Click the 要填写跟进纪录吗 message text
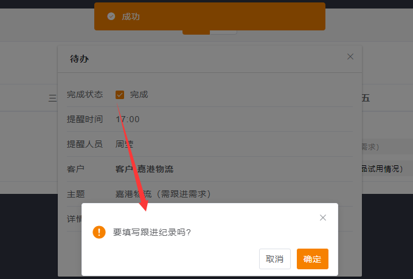Image resolution: width=413 pixels, height=279 pixels. (152, 232)
